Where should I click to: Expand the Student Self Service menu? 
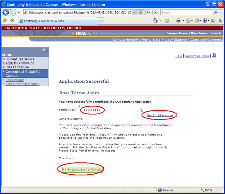[4, 59]
